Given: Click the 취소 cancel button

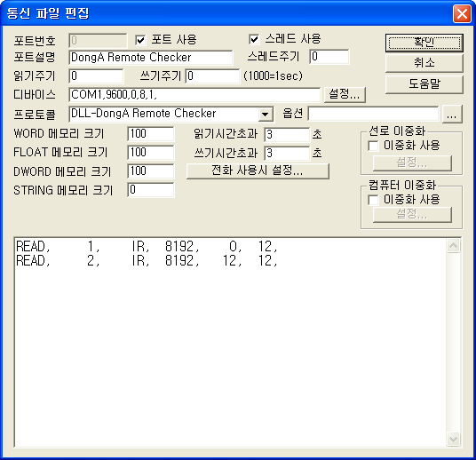Looking at the screenshot, I should (x=424, y=63).
